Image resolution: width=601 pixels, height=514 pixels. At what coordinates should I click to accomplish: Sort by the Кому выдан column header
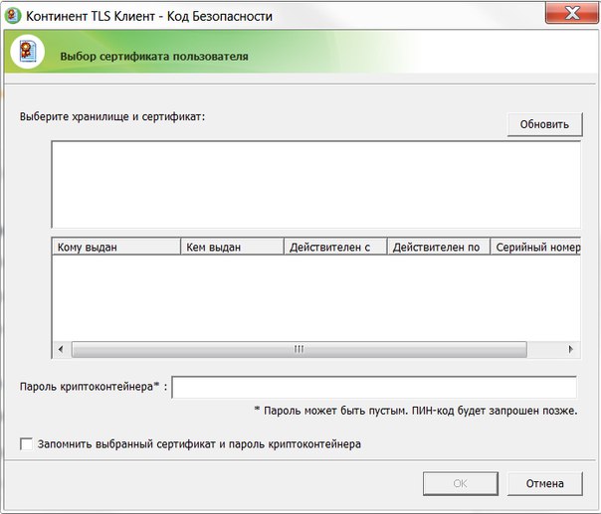pos(116,247)
